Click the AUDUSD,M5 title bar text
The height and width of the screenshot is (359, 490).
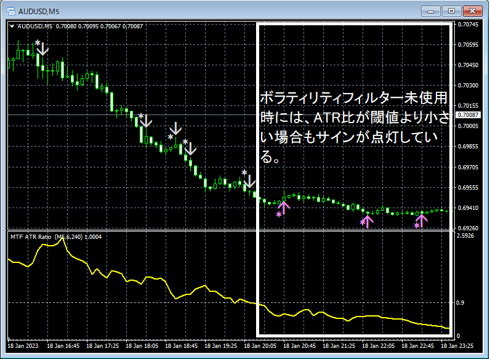tap(39, 12)
